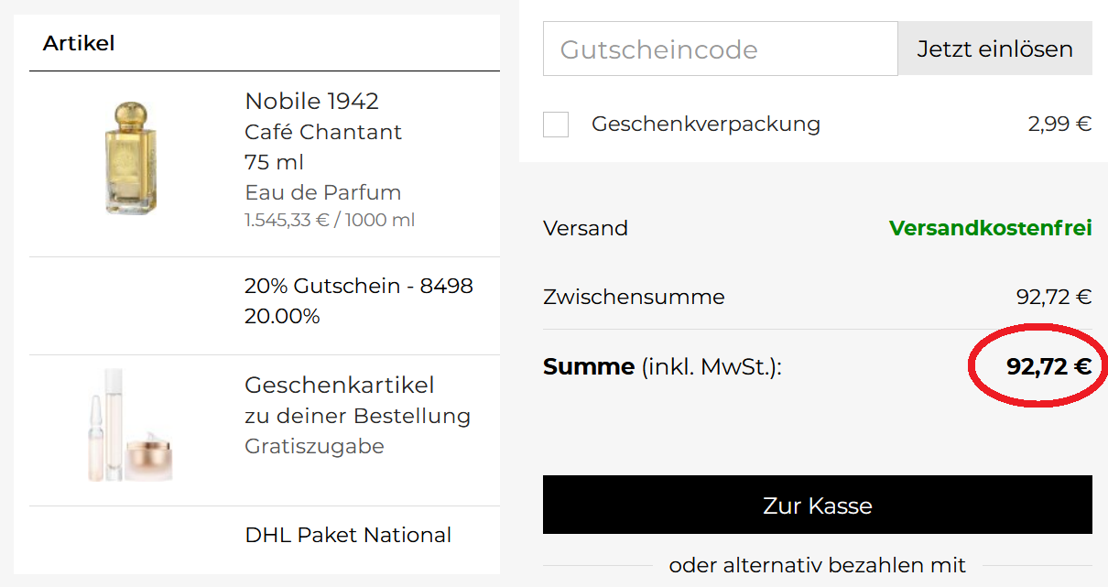Click the DHL Paket National shipping entry
Viewport: 1108px width, 587px height.
point(348,535)
